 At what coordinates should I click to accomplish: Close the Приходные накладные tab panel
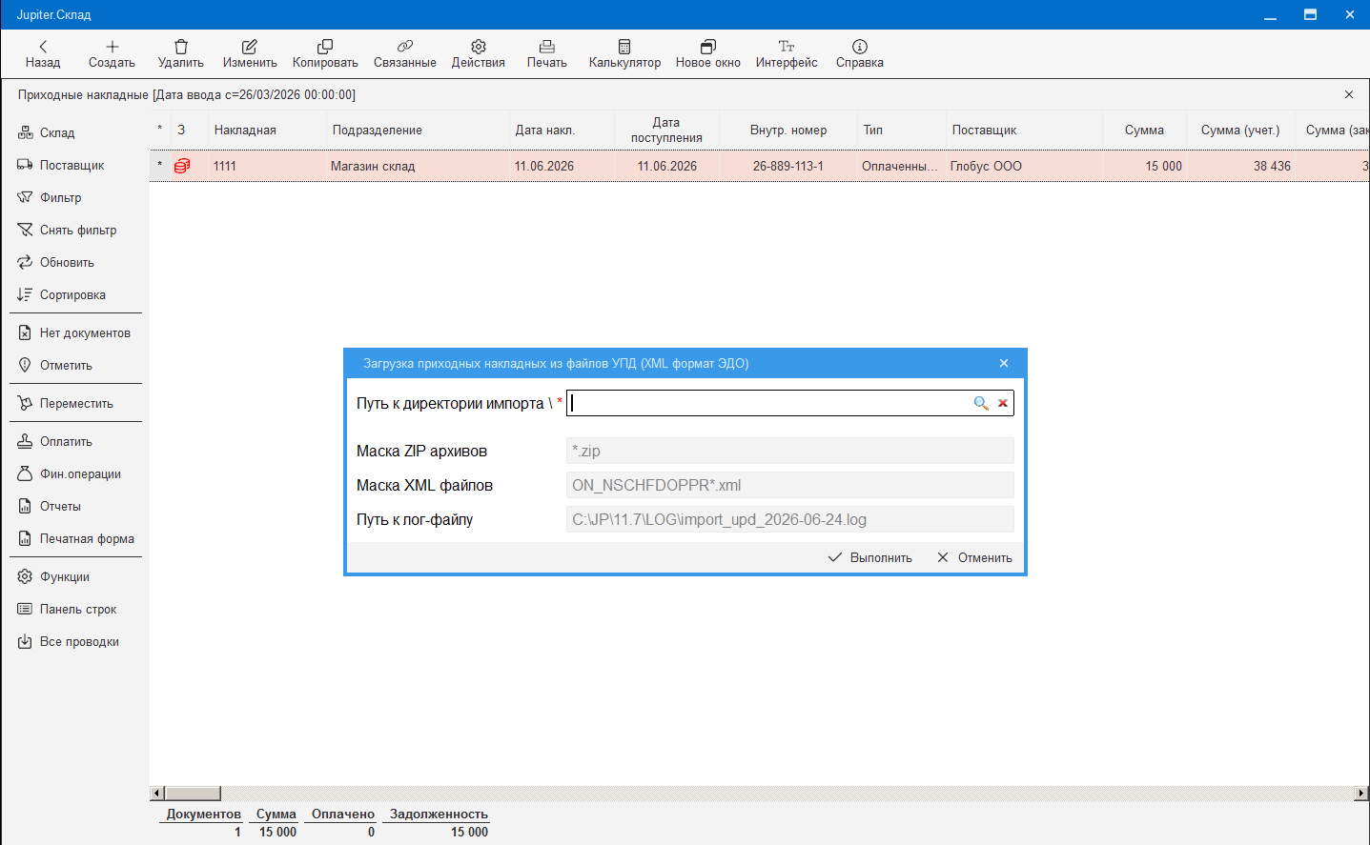[1349, 94]
